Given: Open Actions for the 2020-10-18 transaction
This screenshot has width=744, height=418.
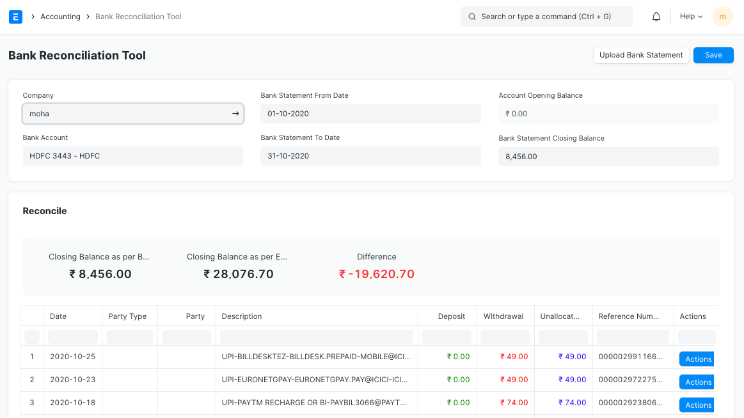Looking at the screenshot, I should (696, 405).
